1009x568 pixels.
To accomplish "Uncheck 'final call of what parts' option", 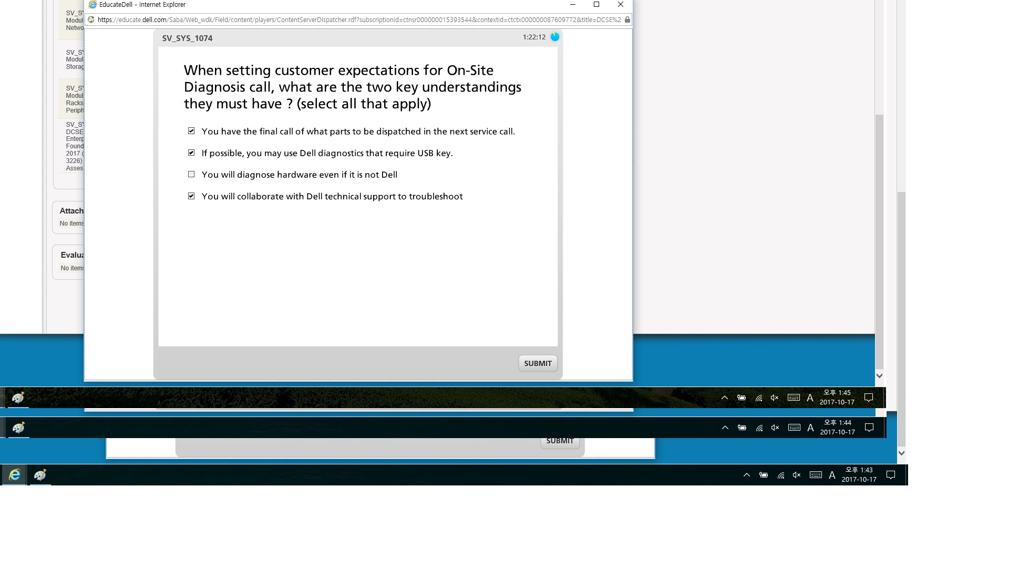I will pyautogui.click(x=191, y=131).
